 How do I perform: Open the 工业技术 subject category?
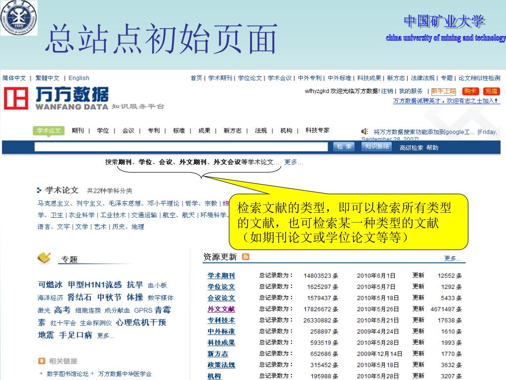[113, 215]
